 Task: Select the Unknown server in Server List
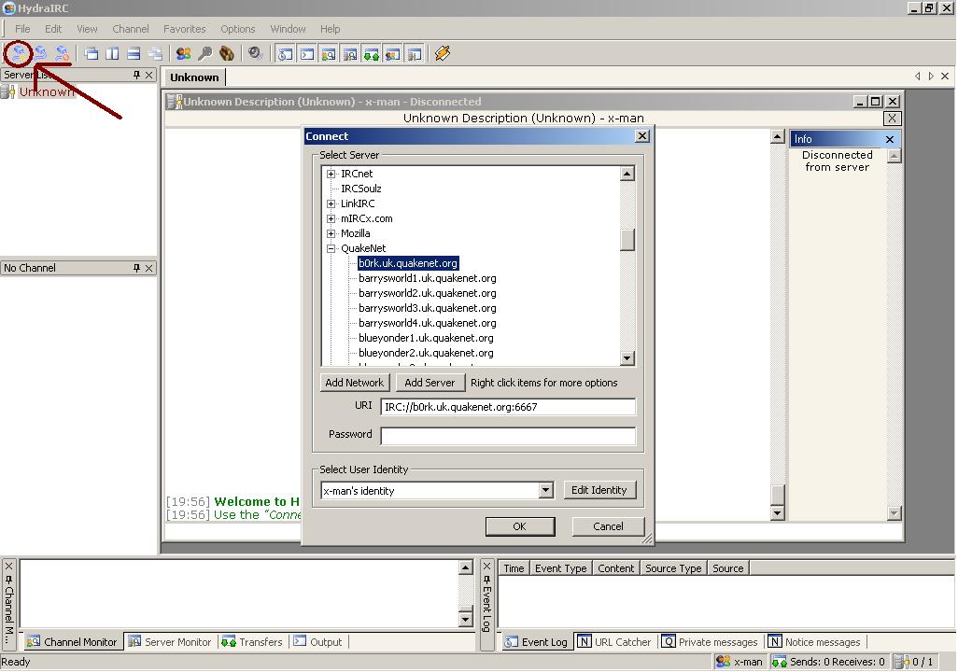coord(47,92)
